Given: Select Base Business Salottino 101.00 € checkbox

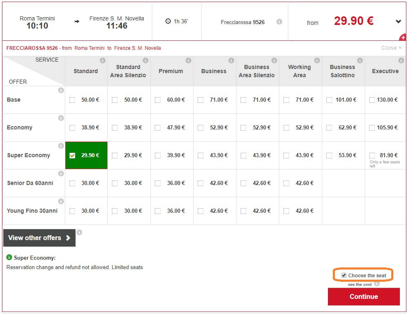Looking at the screenshot, I should pos(329,100).
